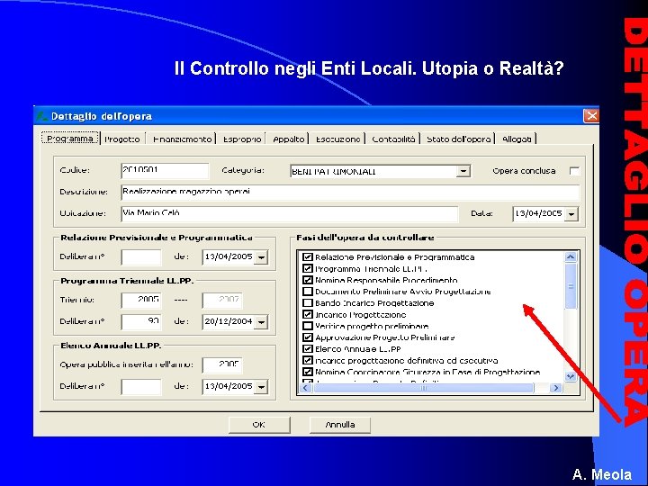Open the Contabilità tab
Viewport: 648px width, 486px height.
[393, 139]
